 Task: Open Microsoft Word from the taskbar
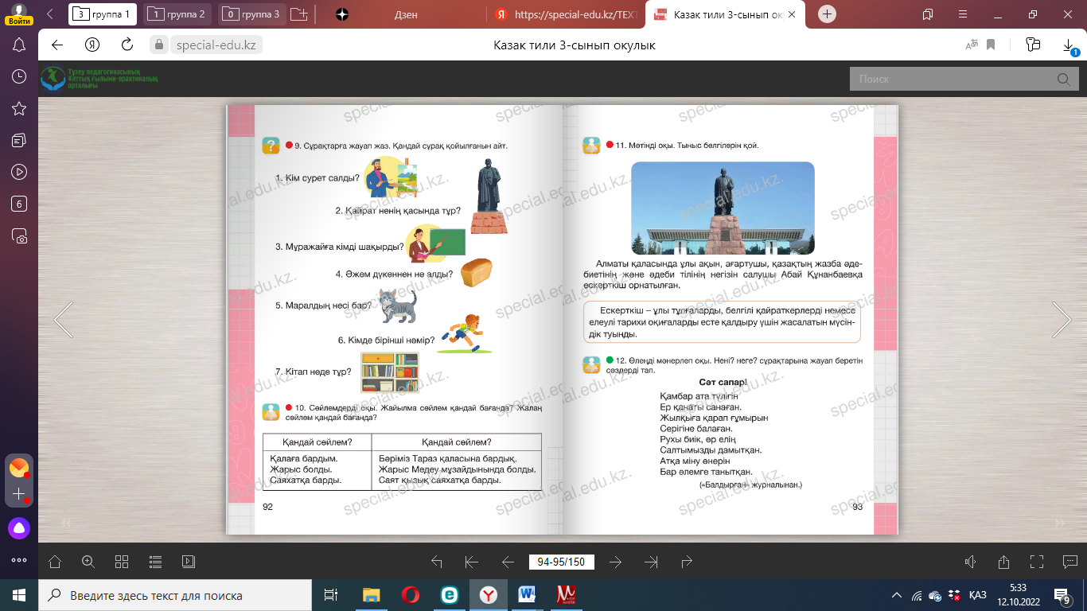tap(527, 595)
